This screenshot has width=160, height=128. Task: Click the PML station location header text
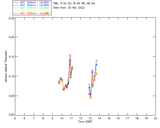74,3
